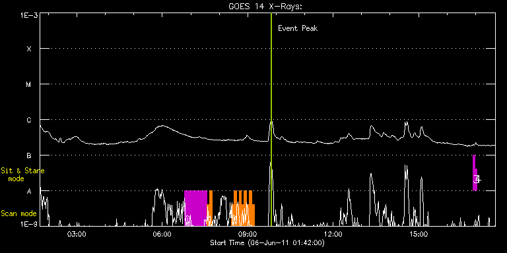Select the small magenta Sit & Stare block
This screenshot has height=253, width=507.
pyautogui.click(x=475, y=173)
